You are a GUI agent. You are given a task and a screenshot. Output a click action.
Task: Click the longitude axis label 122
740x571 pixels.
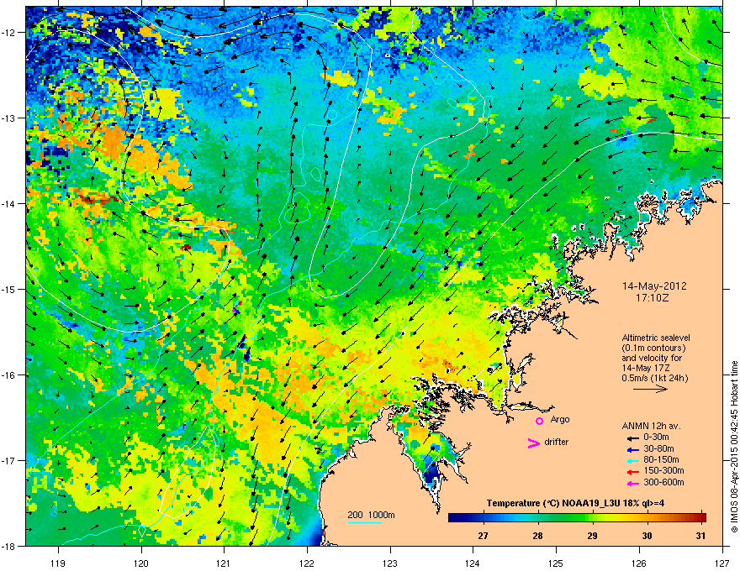click(307, 563)
